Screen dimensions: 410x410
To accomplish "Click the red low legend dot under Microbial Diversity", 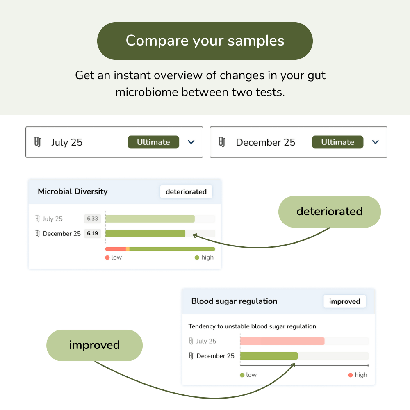I will pyautogui.click(x=107, y=257).
